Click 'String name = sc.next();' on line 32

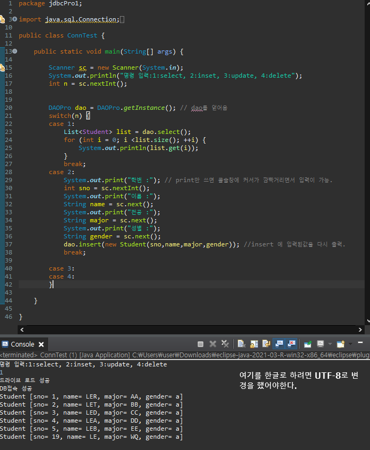click(108, 204)
